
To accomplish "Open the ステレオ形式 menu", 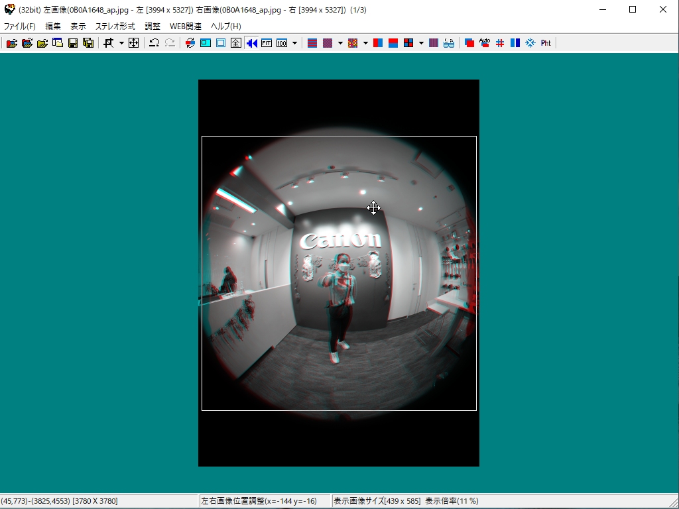I will tap(115, 27).
